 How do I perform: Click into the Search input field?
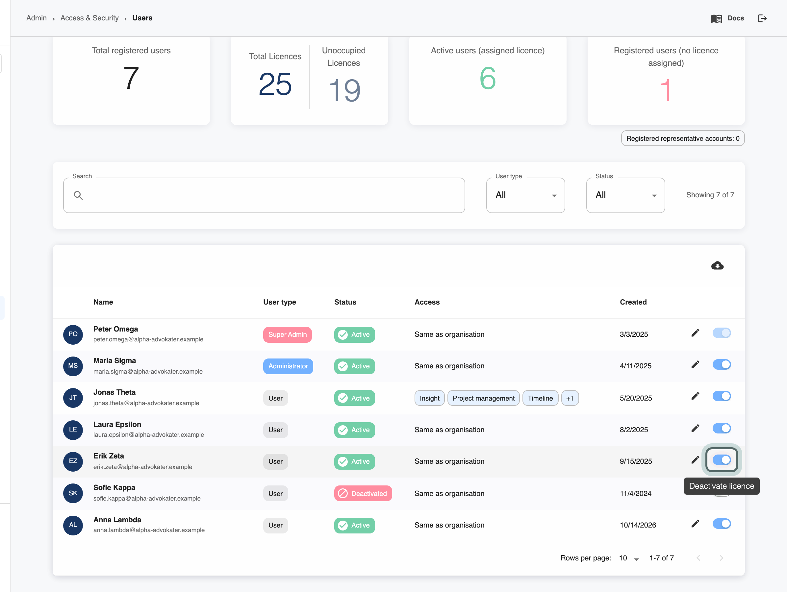[264, 195]
